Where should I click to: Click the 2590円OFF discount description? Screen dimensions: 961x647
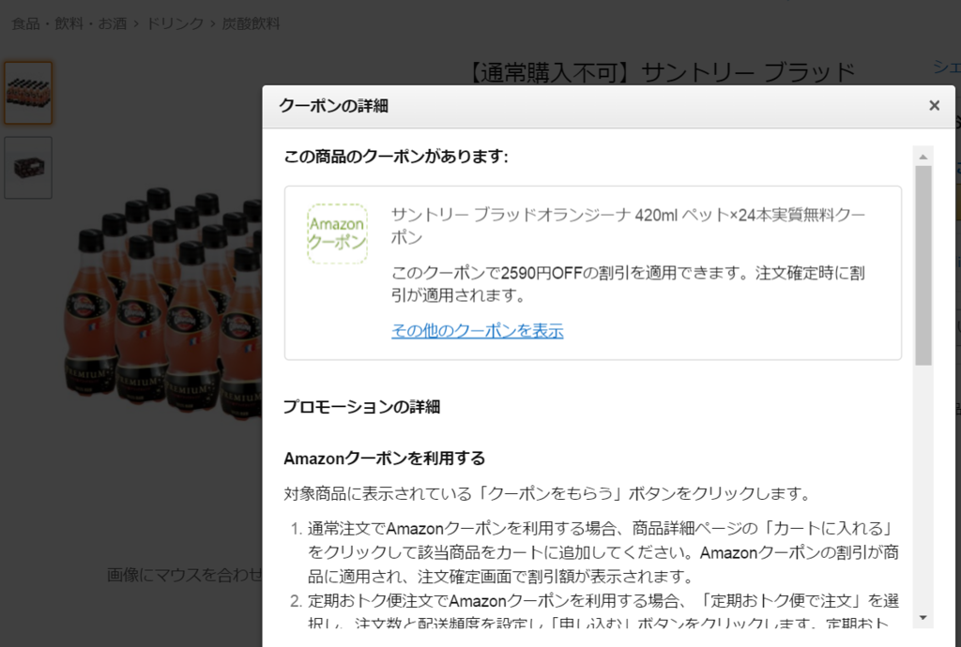(x=628, y=284)
